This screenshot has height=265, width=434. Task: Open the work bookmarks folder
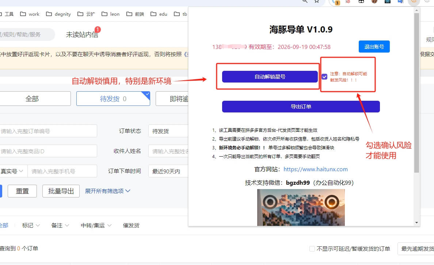click(x=29, y=14)
